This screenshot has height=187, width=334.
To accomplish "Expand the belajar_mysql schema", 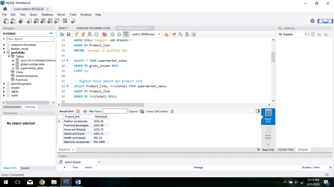I will 4,49.
